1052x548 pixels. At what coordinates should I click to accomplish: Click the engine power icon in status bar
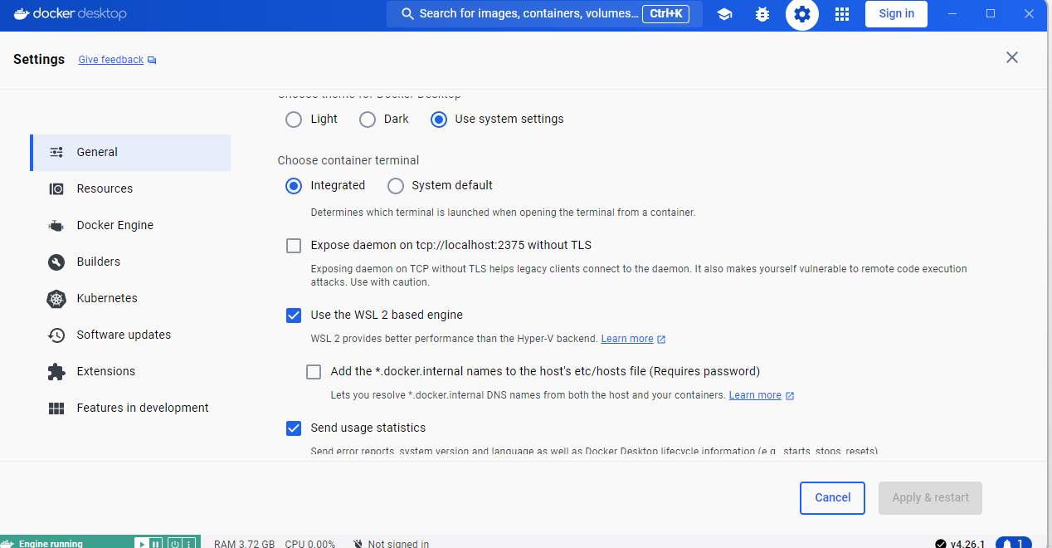(x=174, y=544)
